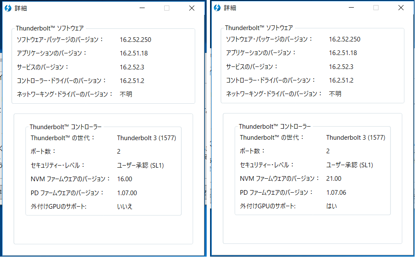
Task: Click the ソフトウェア・パッケージのバージョン label in left window
Action: (60, 40)
